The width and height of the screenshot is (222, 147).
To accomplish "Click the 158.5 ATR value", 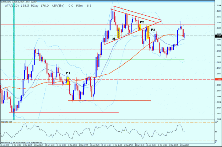I will (x=25, y=6).
